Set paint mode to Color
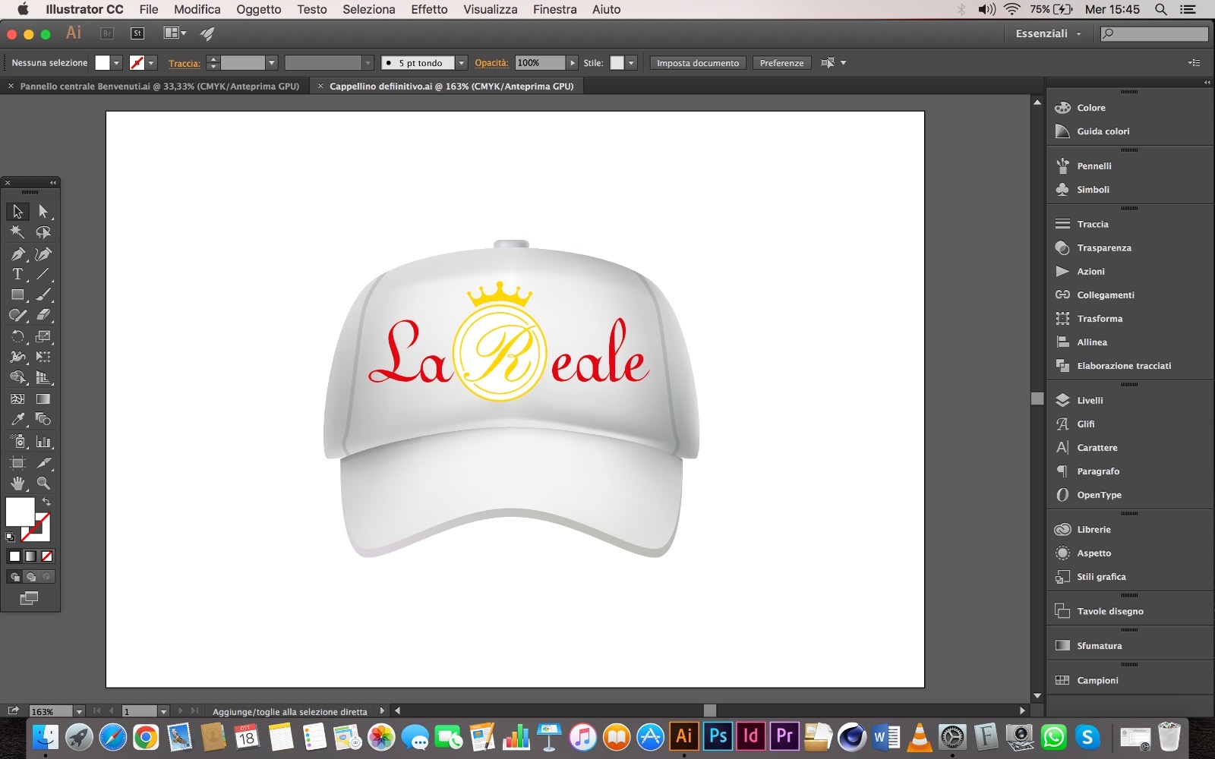 click(14, 556)
